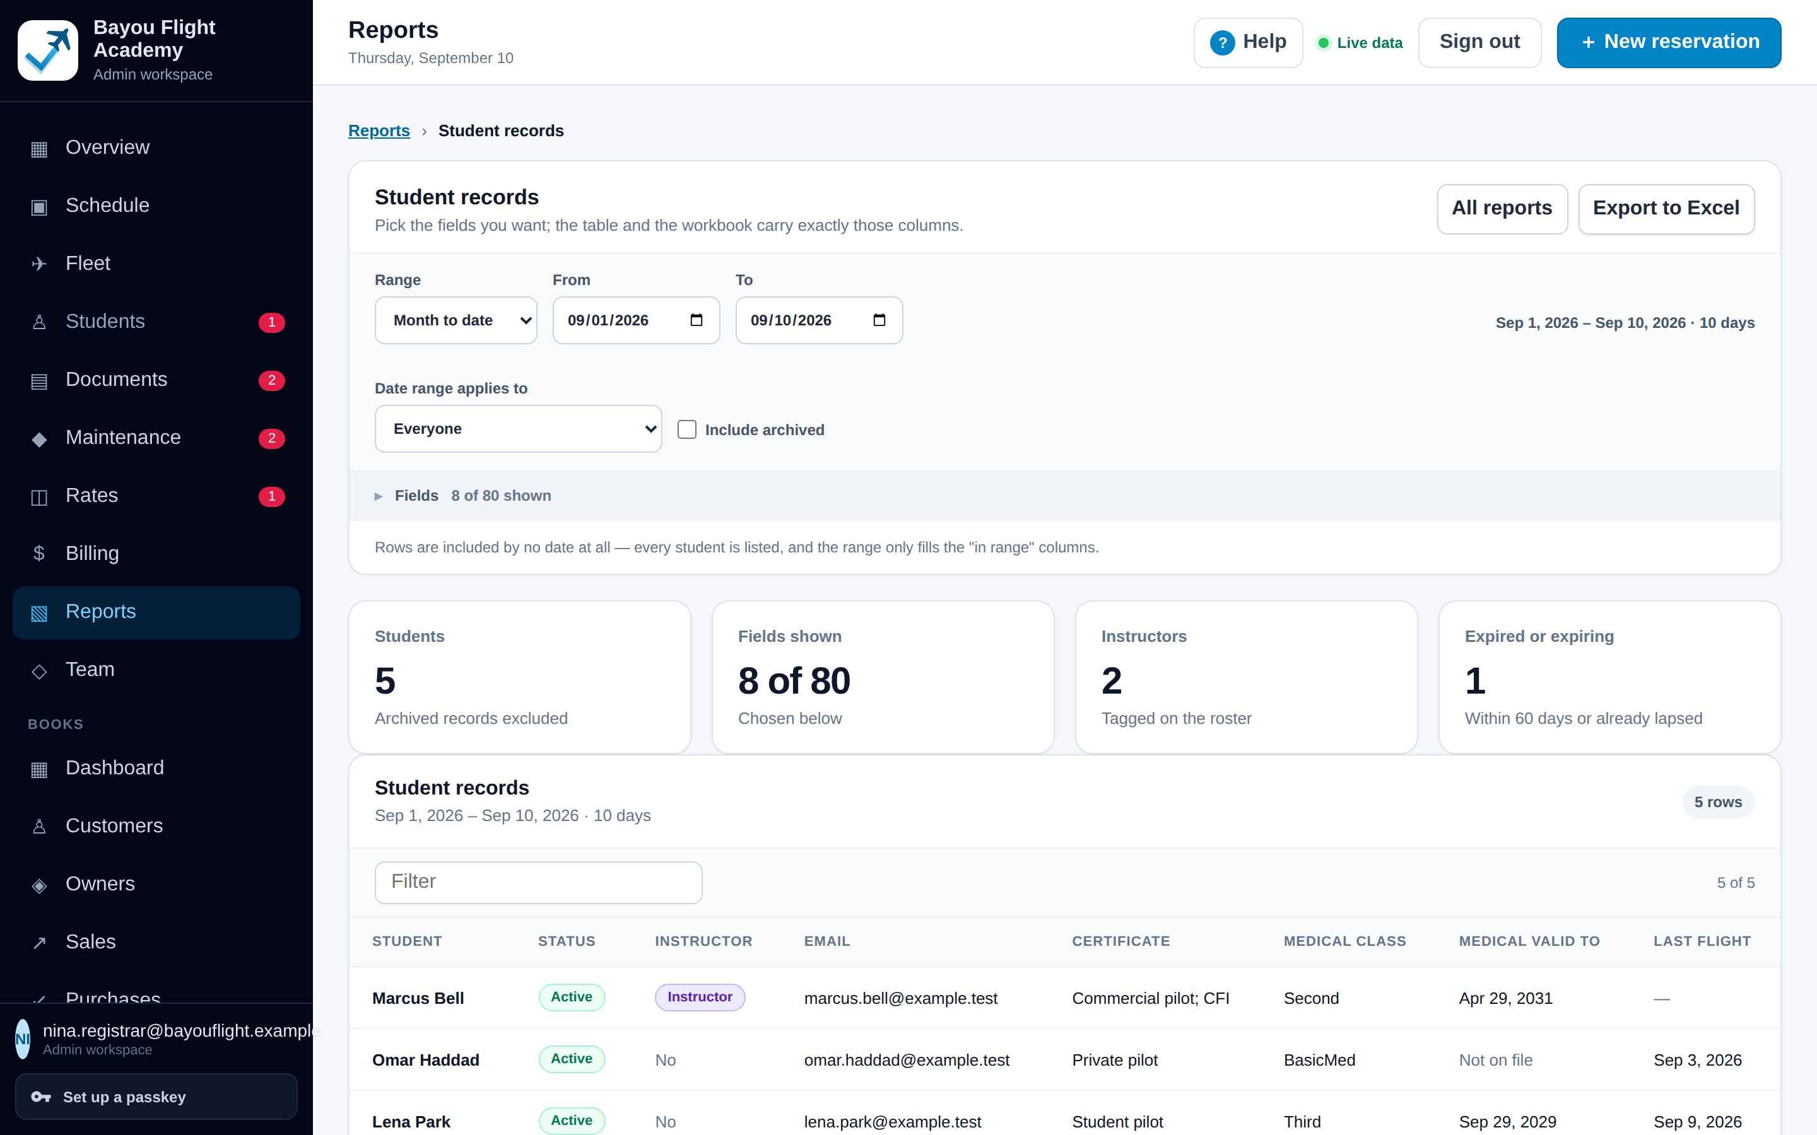Click the Maintenance notification badge showing 2
The width and height of the screenshot is (1817, 1135).
click(x=272, y=438)
